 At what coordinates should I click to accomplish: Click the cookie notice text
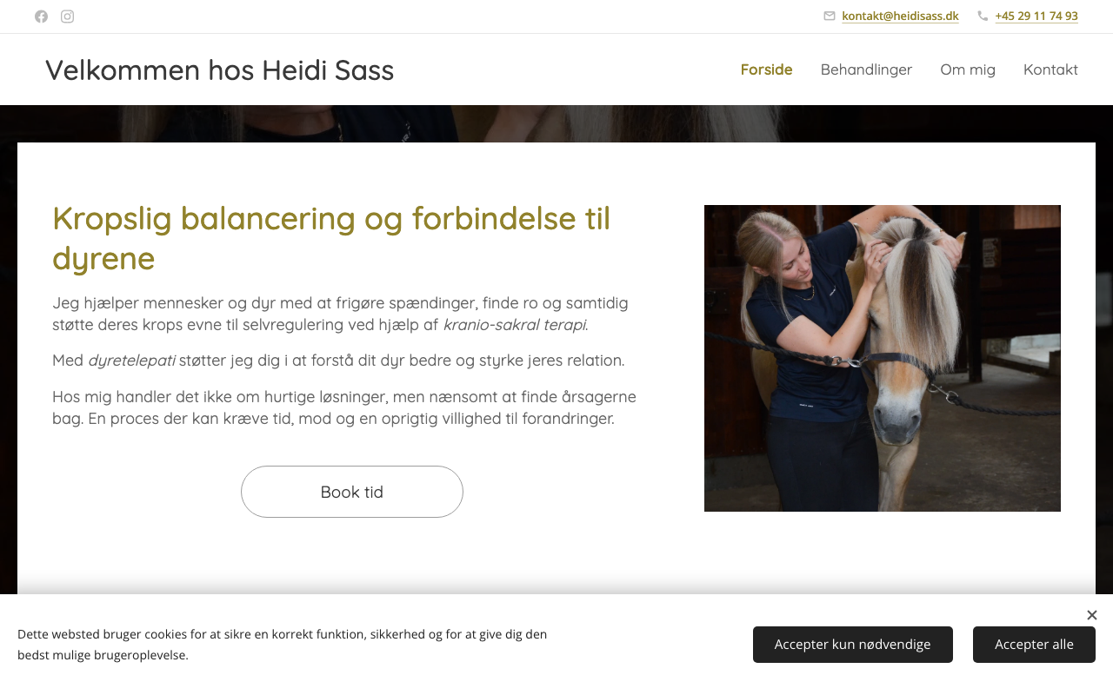[283, 645]
